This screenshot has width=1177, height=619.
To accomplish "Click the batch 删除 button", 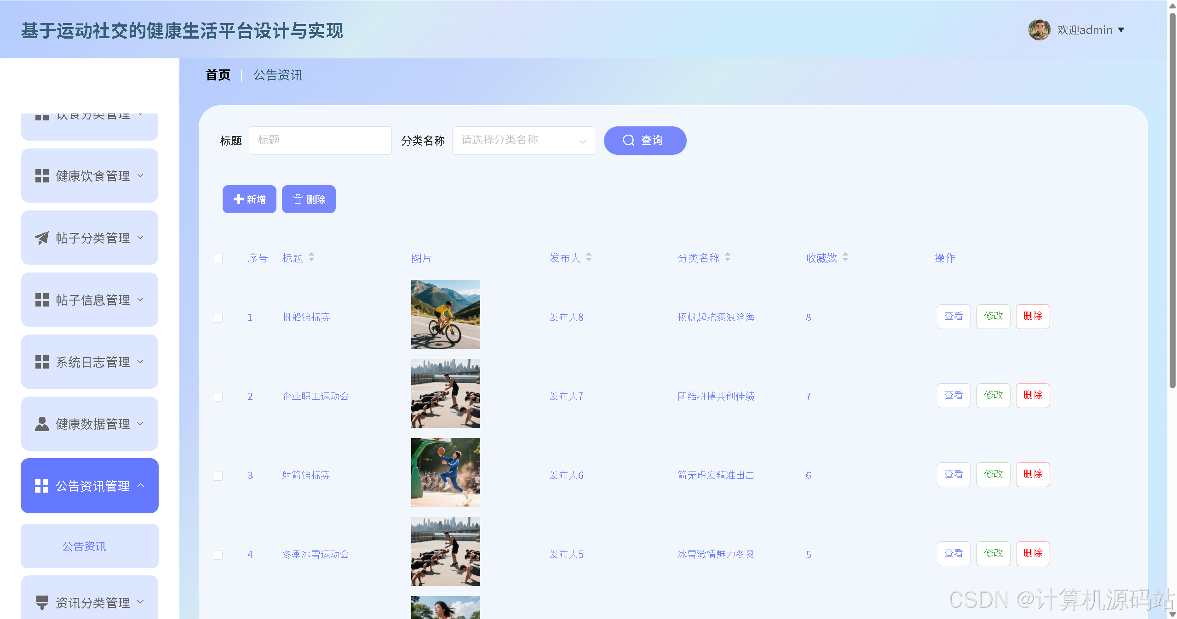I will (309, 199).
